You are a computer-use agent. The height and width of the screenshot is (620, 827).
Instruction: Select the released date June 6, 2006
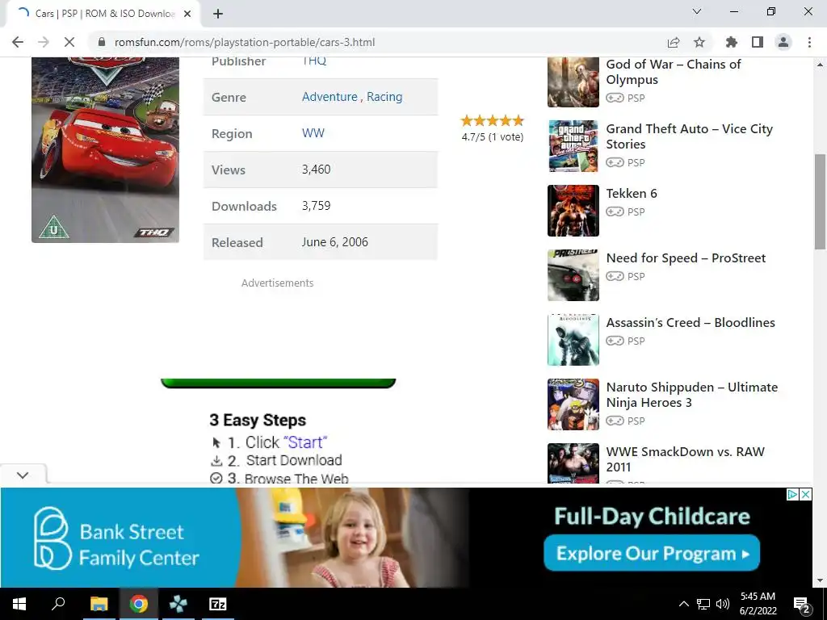[x=335, y=242]
